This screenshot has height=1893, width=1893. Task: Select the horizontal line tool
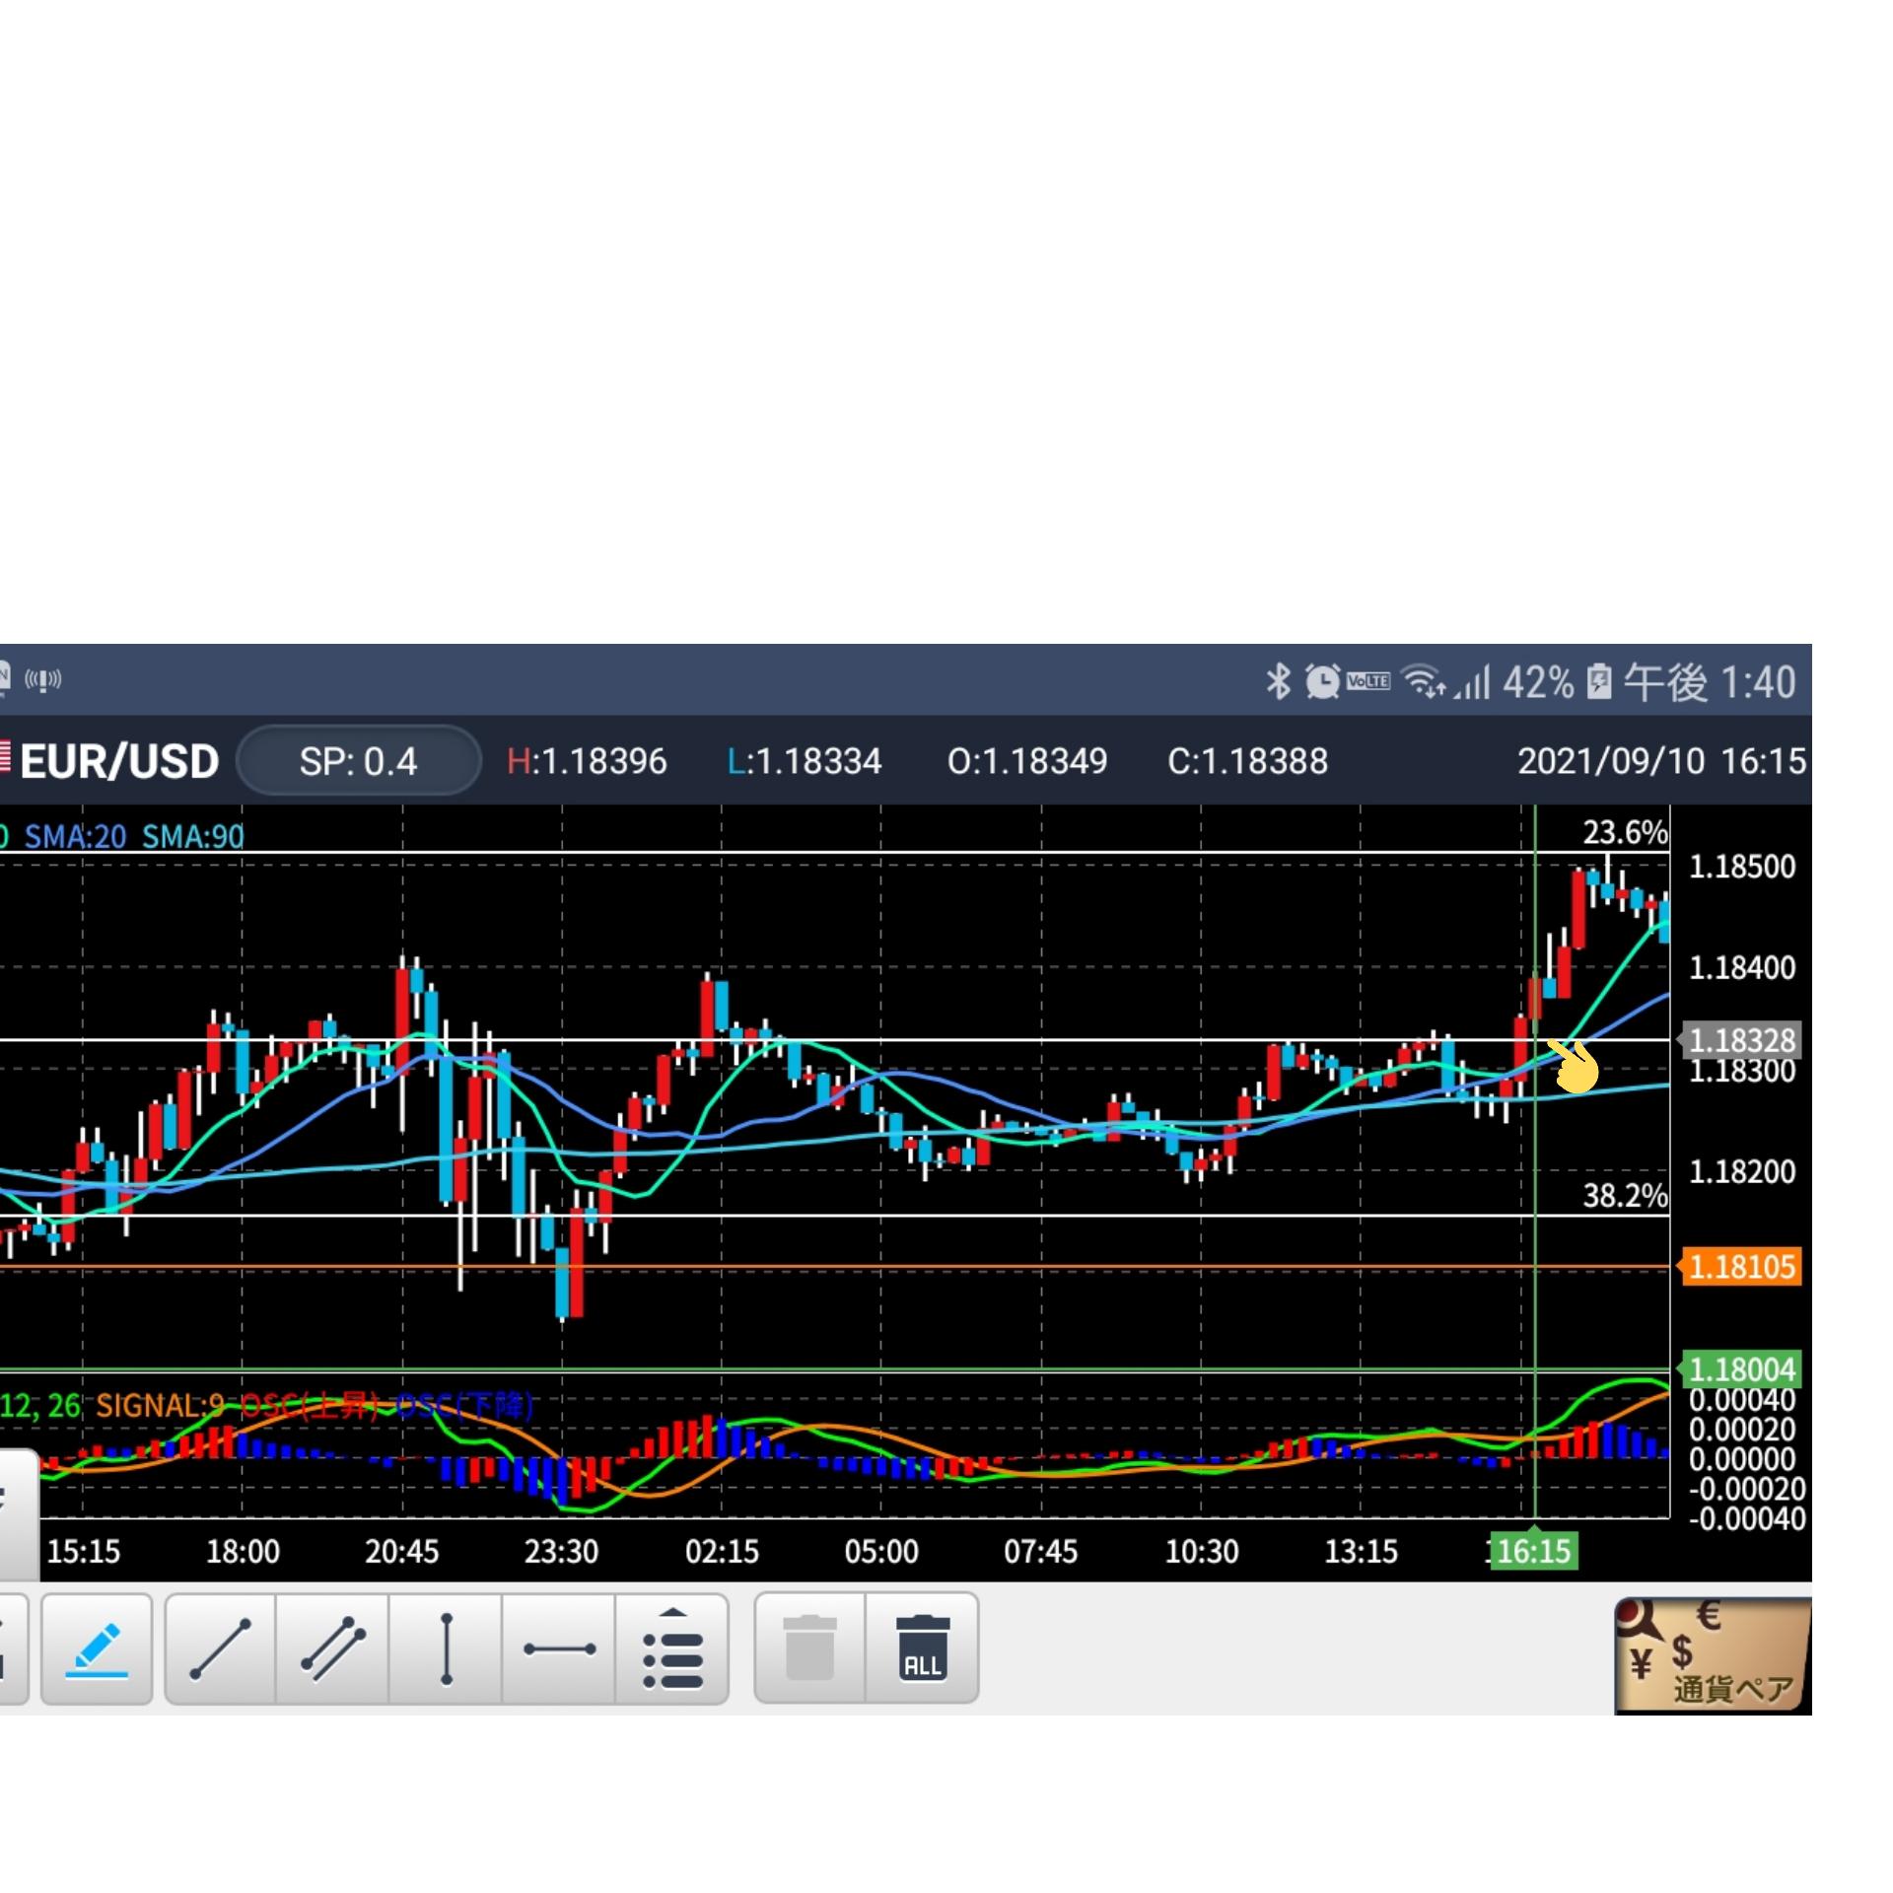559,1648
